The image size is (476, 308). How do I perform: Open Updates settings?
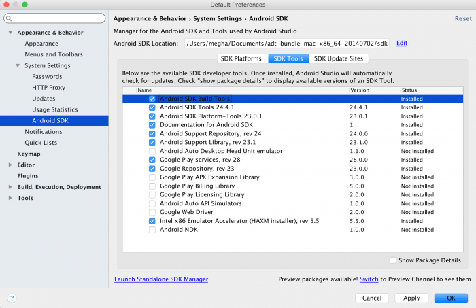coord(44,99)
